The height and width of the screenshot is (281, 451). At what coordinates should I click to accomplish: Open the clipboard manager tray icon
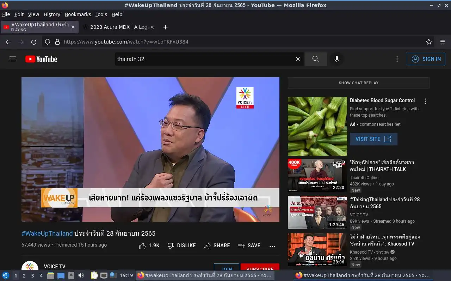click(x=94, y=275)
